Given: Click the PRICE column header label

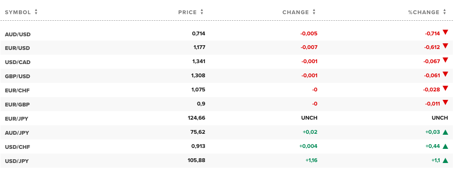Looking at the screenshot, I should coord(188,12).
